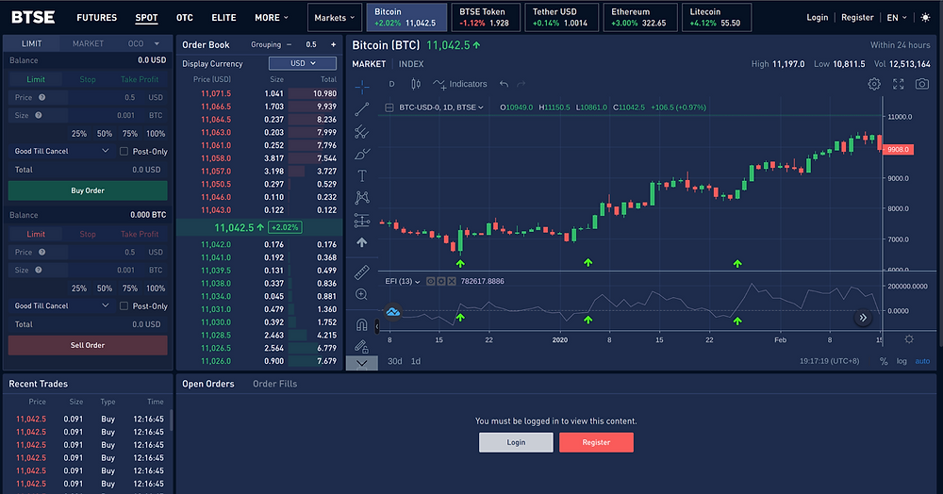Click help icon next to buy Price
Image resolution: width=943 pixels, height=494 pixels.
42,97
